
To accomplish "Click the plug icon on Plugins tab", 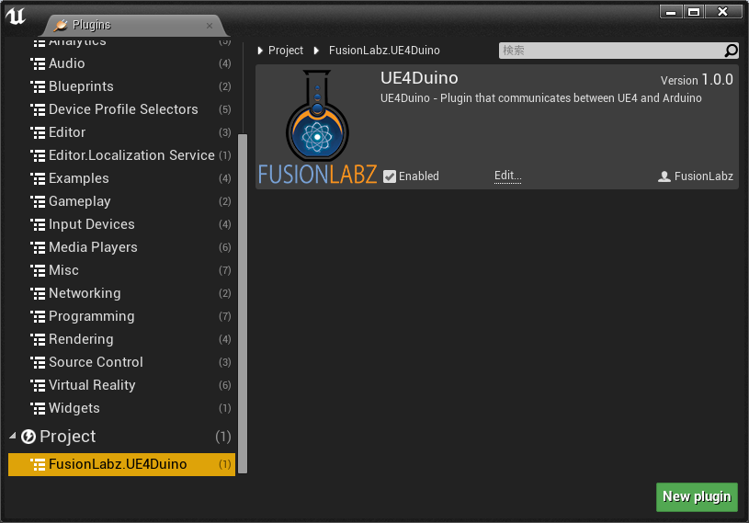I will (x=60, y=25).
